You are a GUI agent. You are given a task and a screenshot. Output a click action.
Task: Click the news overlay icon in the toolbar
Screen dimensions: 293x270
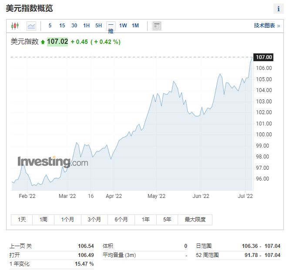click(x=157, y=26)
